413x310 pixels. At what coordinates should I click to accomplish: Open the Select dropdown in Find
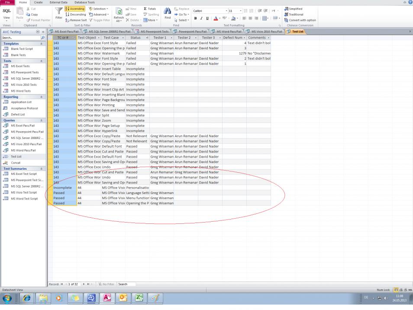pos(182,20)
